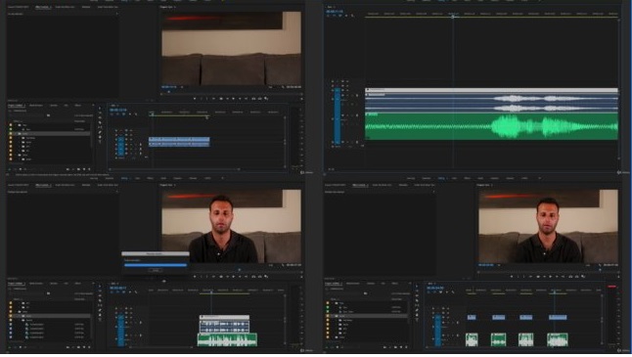The image size is (632, 357).
Task: Click the blue progress bar in the dialog
Action: [x=156, y=265]
